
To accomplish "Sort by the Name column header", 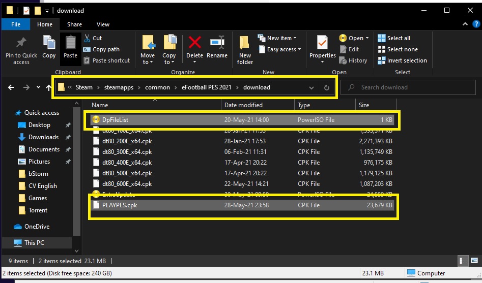I will point(100,105).
